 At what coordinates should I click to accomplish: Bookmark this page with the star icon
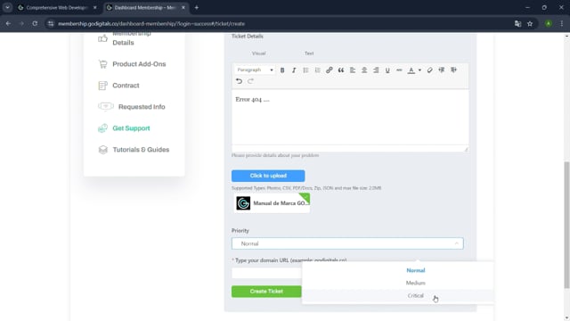point(530,24)
